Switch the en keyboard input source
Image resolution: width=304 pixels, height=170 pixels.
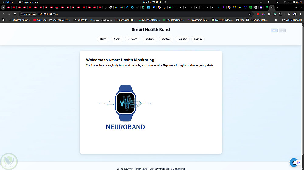point(277,2)
